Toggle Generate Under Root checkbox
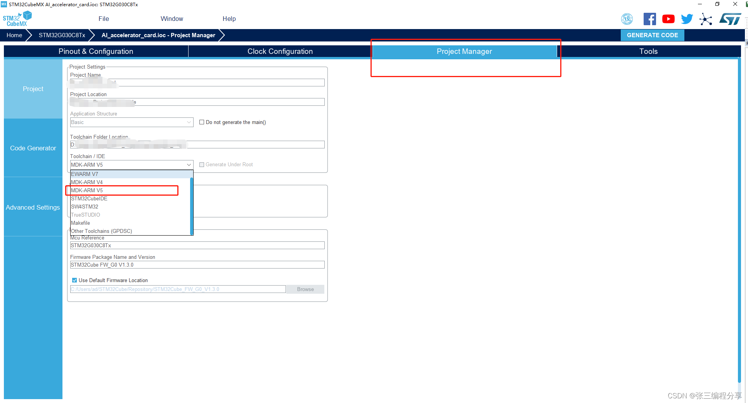 coord(202,165)
